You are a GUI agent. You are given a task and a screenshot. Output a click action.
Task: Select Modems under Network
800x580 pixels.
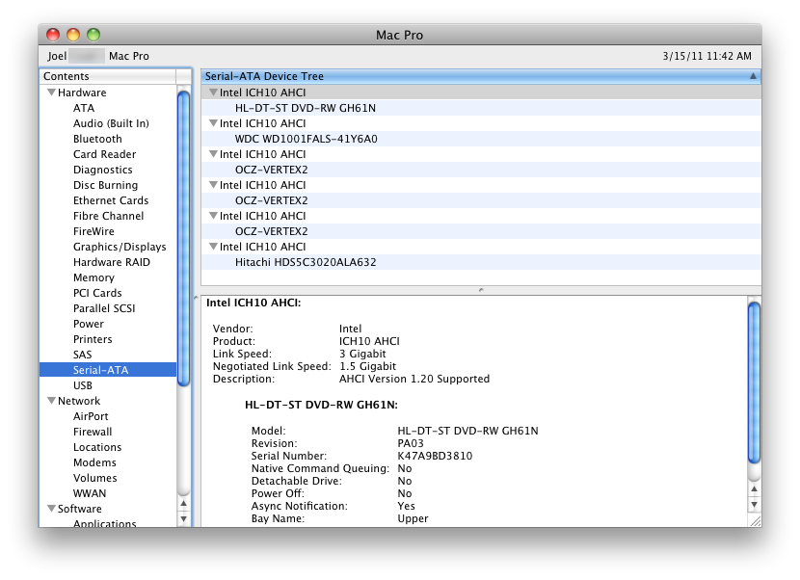(94, 462)
